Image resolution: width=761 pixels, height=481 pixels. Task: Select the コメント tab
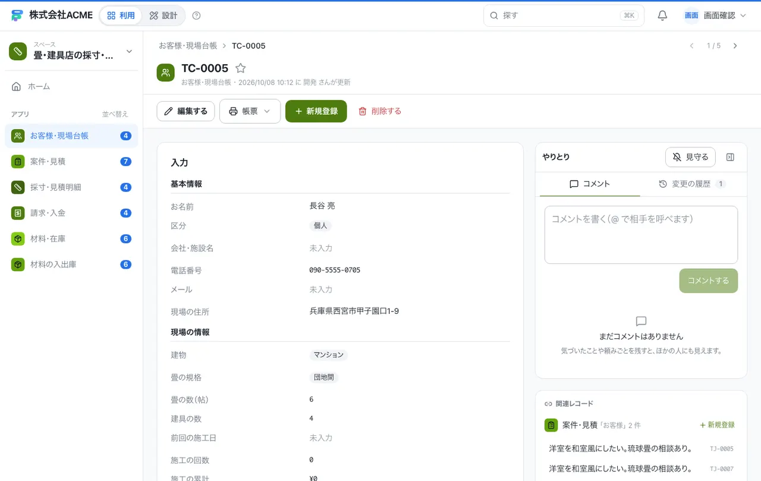coord(590,184)
